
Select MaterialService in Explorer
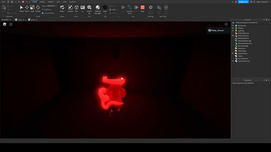pyautogui.click(x=243, y=33)
